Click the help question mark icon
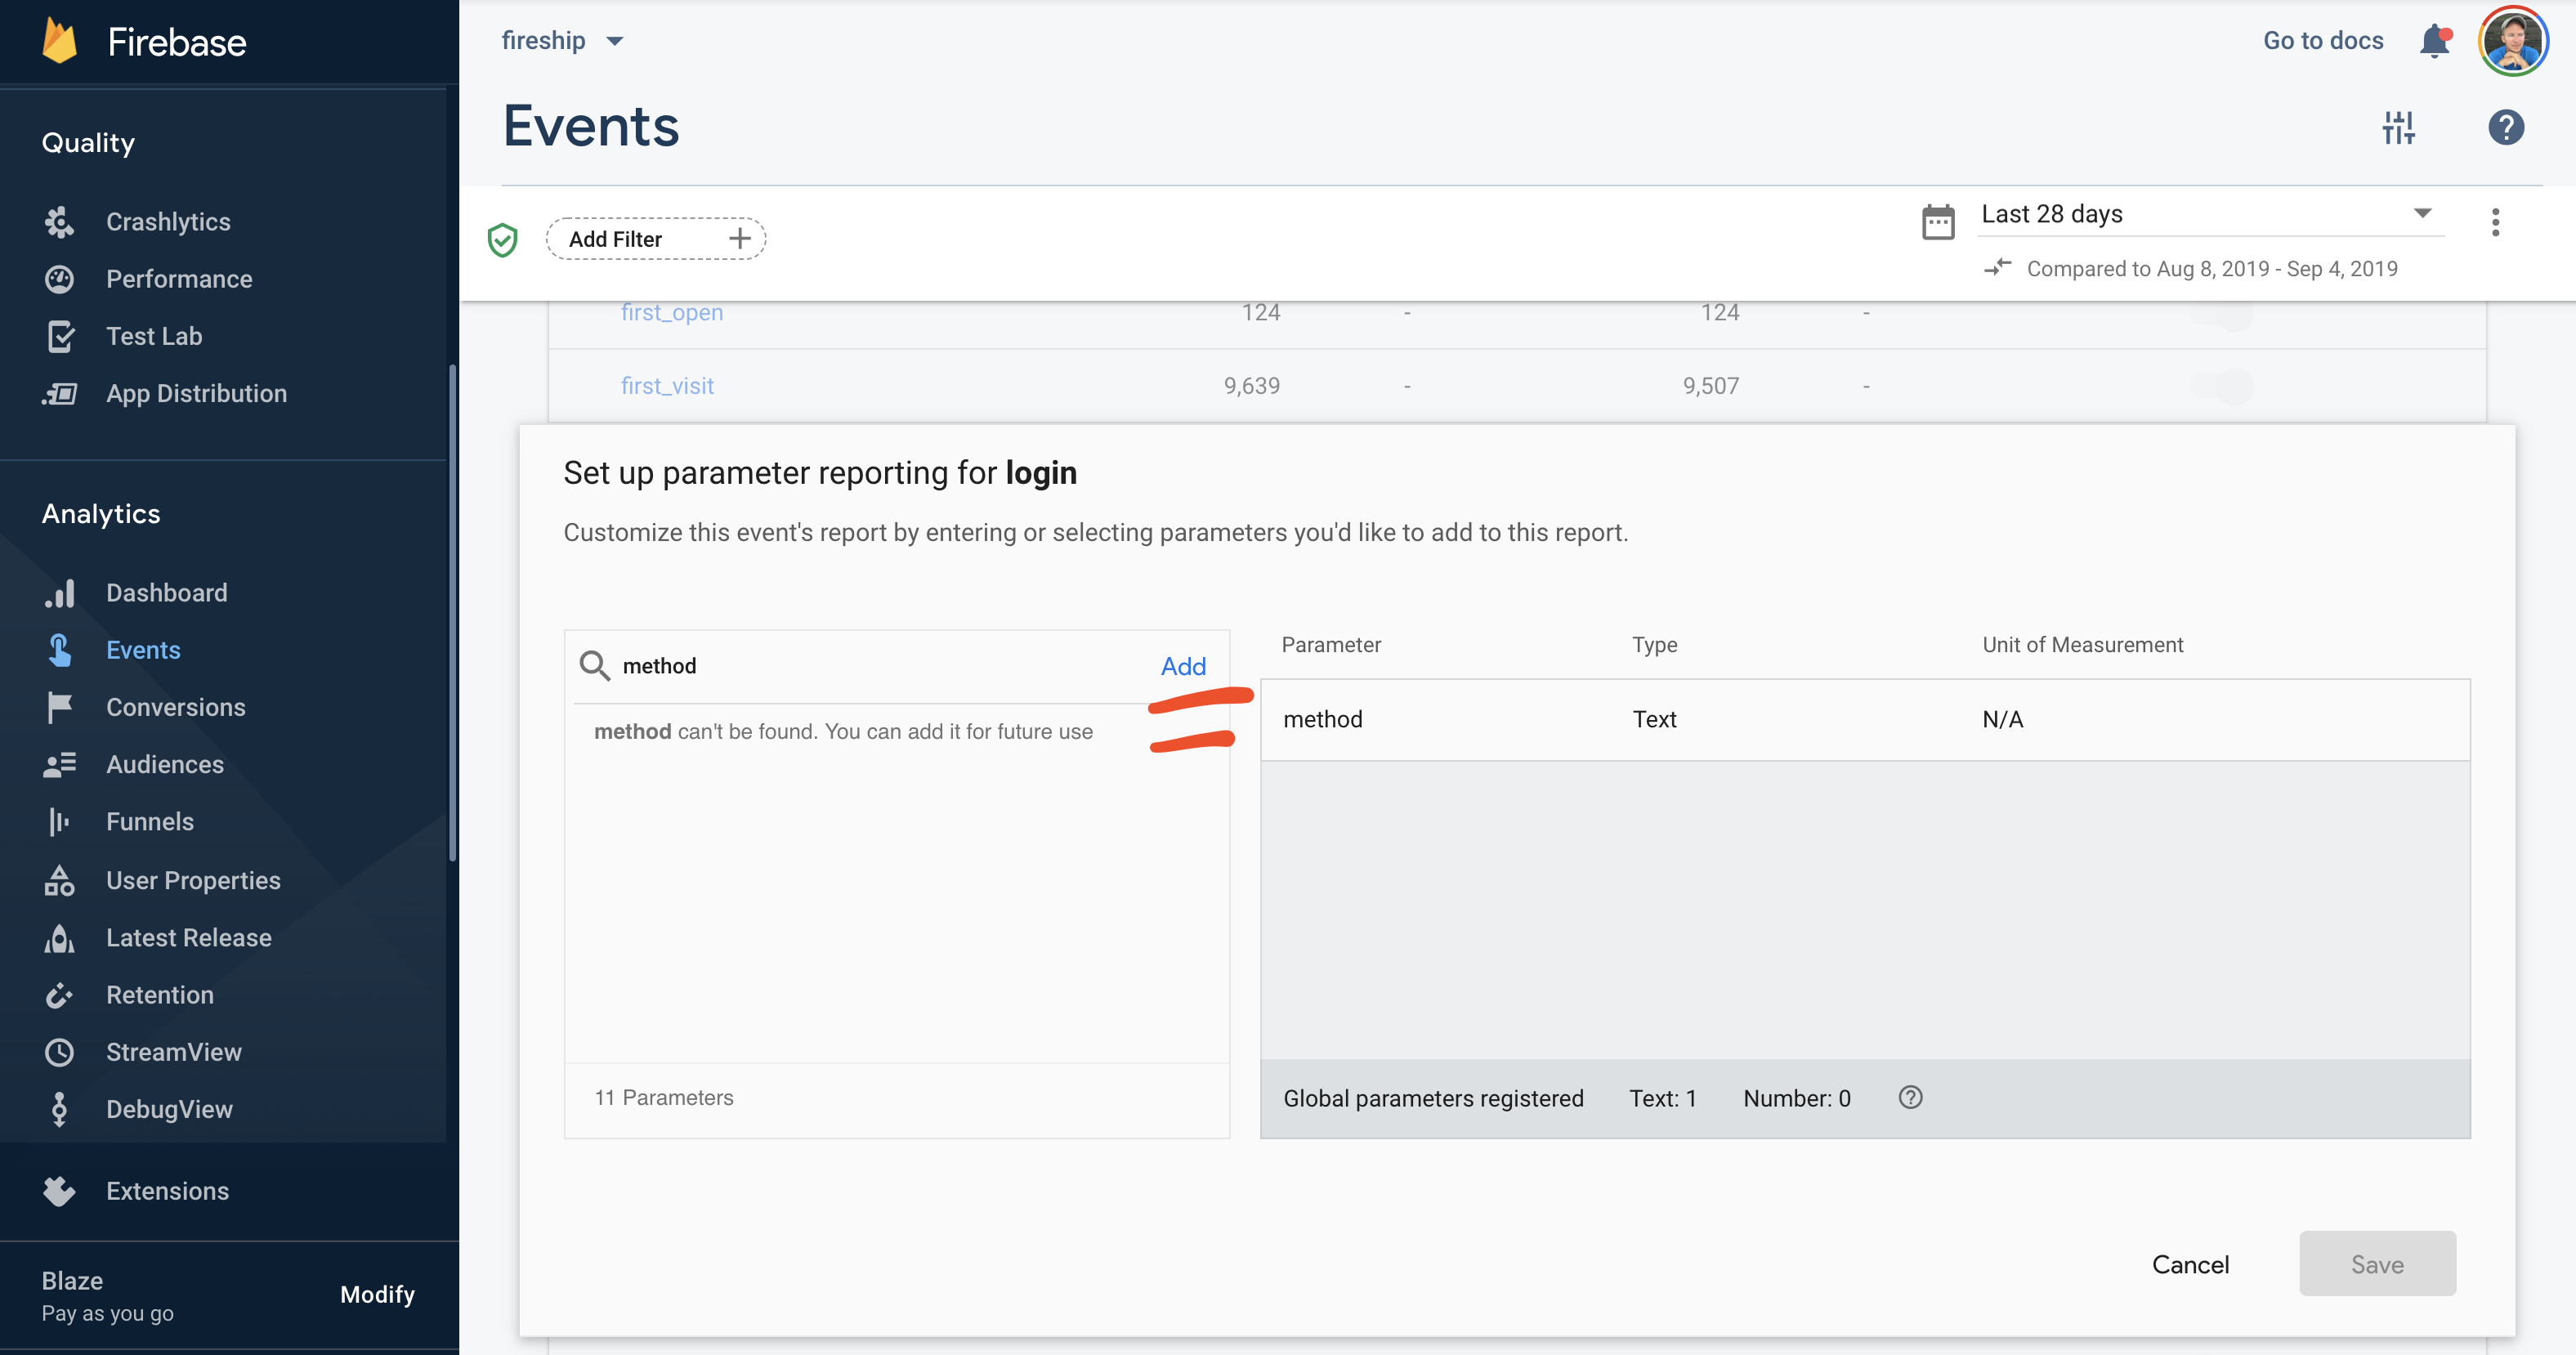 coord(2505,127)
